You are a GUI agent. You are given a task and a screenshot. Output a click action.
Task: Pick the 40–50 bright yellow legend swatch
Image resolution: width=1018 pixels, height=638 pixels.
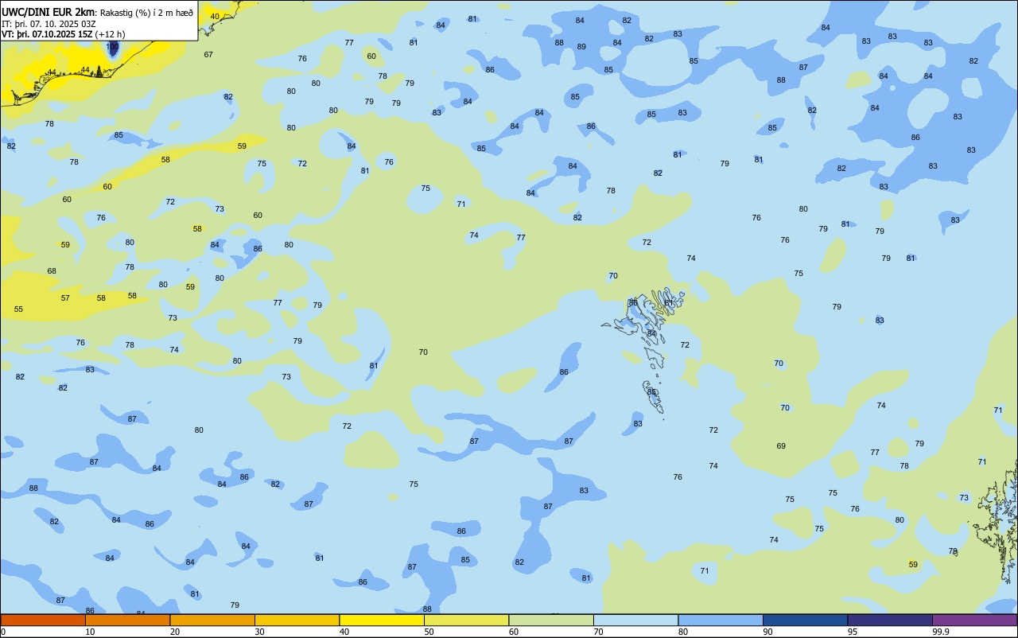382,620
